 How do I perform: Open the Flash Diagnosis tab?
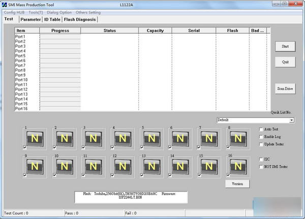[79, 20]
